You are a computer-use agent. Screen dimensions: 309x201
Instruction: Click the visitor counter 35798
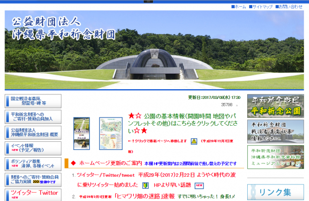click(x=227, y=105)
